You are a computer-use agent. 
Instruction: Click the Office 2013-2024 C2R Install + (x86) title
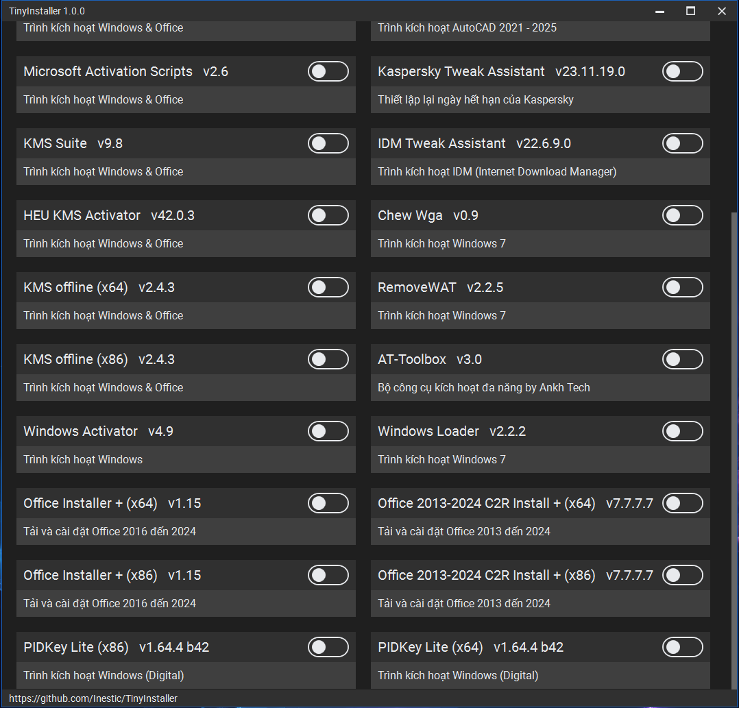point(487,575)
